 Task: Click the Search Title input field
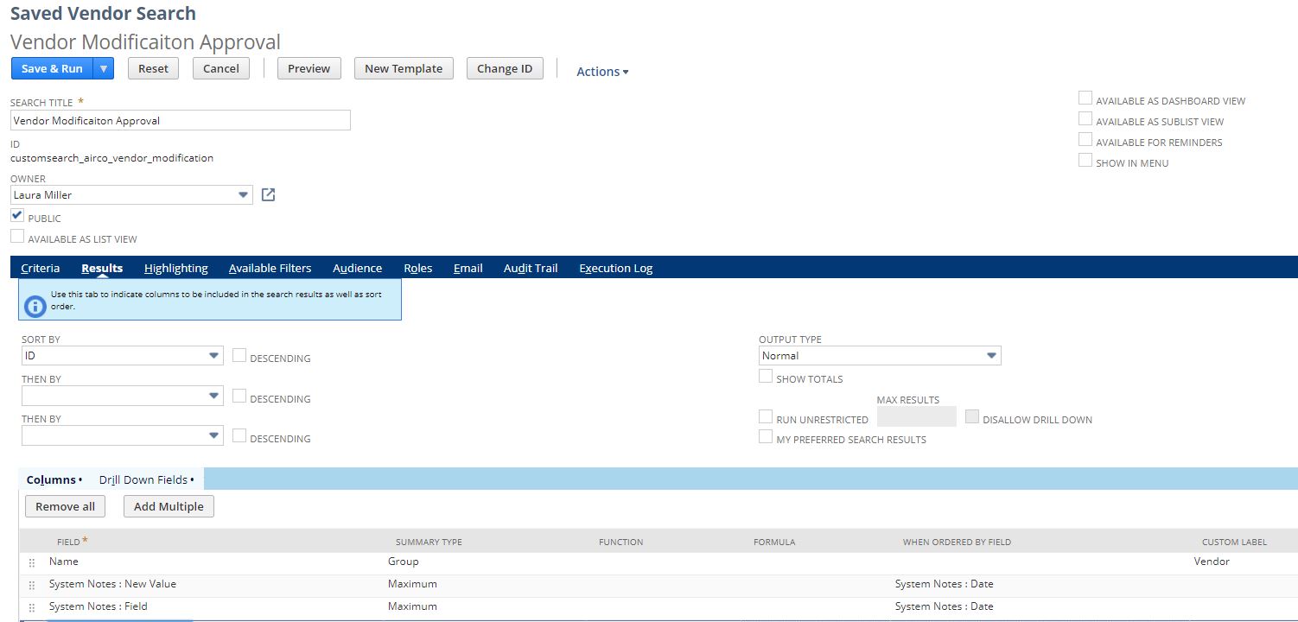[180, 121]
